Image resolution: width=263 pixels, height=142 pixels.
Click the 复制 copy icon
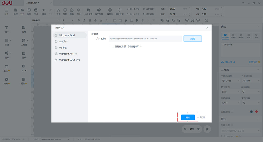(x=65, y=12)
